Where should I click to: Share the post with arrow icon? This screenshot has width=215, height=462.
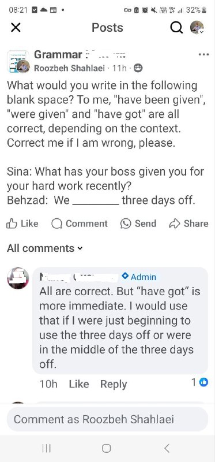[174, 223]
